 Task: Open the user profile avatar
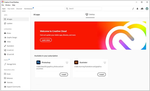[147, 9]
